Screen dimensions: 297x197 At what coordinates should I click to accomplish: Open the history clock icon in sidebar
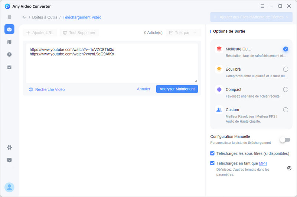tap(9, 54)
